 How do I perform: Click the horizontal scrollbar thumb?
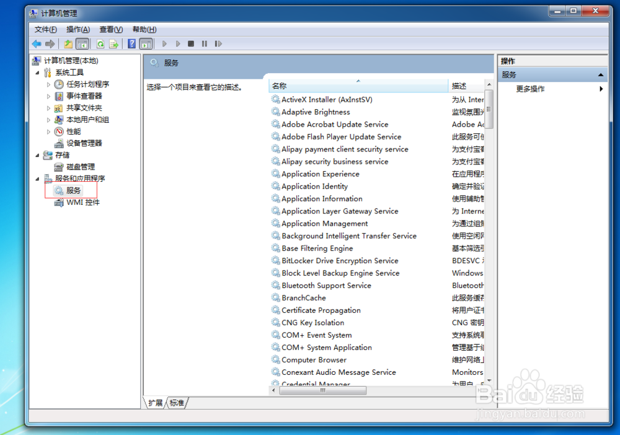(322, 391)
